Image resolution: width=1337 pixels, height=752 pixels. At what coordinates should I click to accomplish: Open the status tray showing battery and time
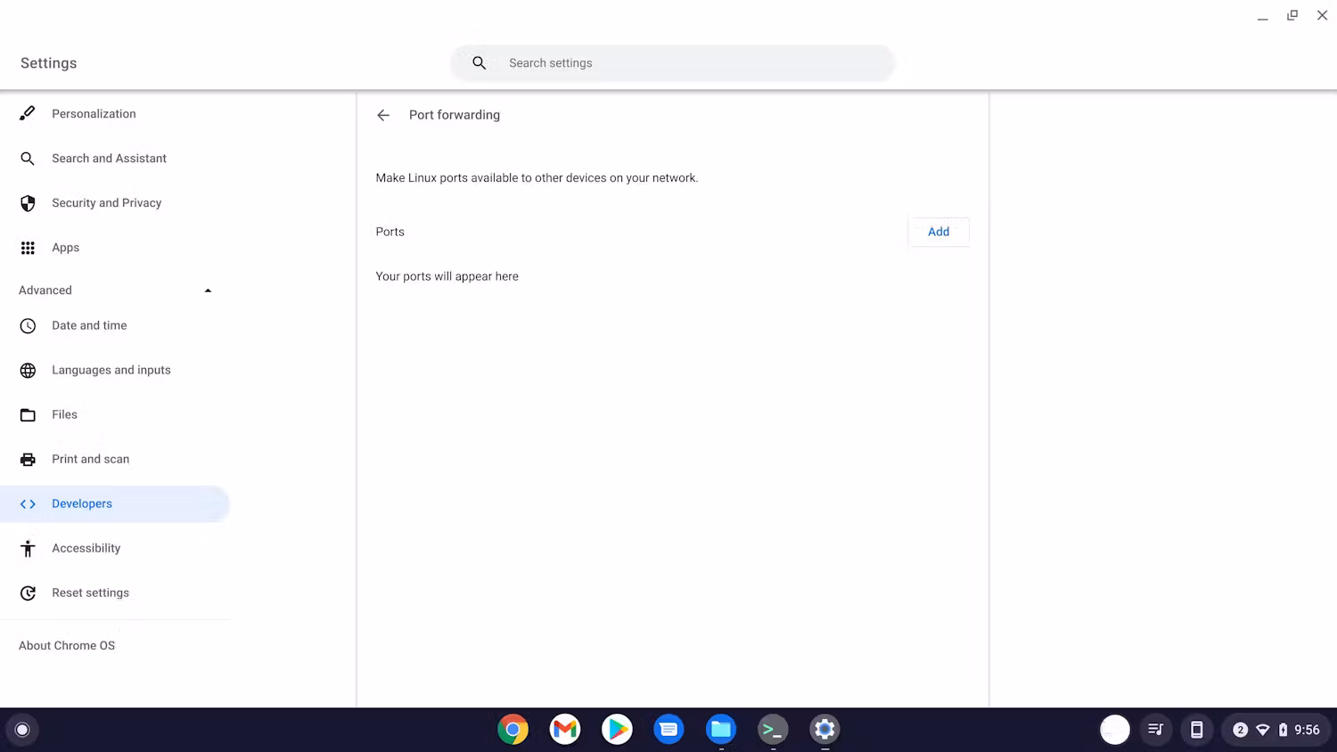(x=1275, y=729)
